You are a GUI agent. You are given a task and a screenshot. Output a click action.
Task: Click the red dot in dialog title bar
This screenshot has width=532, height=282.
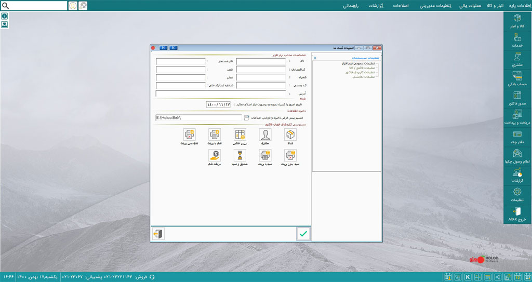[x=153, y=48]
